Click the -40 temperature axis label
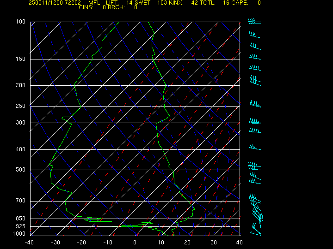This screenshot has width=333, height=249. click(x=29, y=243)
